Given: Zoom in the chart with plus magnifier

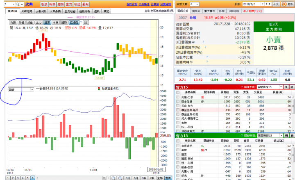Looking at the screenshot, I should [120, 178].
